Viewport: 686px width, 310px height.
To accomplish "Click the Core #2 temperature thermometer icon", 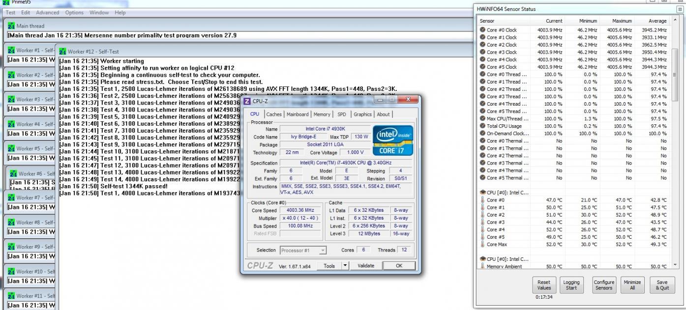I will (x=482, y=215).
